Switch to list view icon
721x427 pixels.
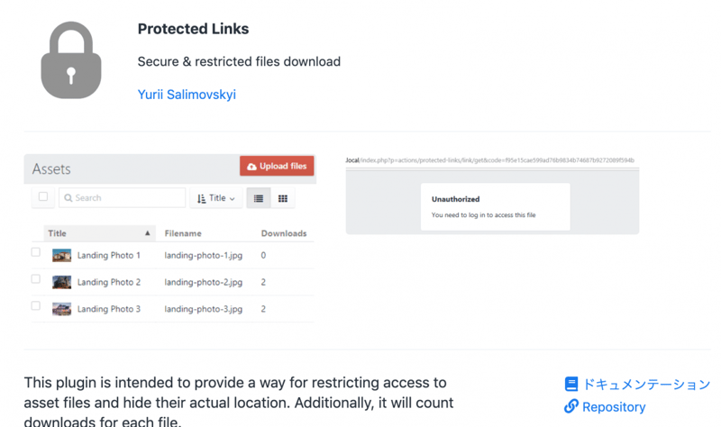pyautogui.click(x=259, y=198)
